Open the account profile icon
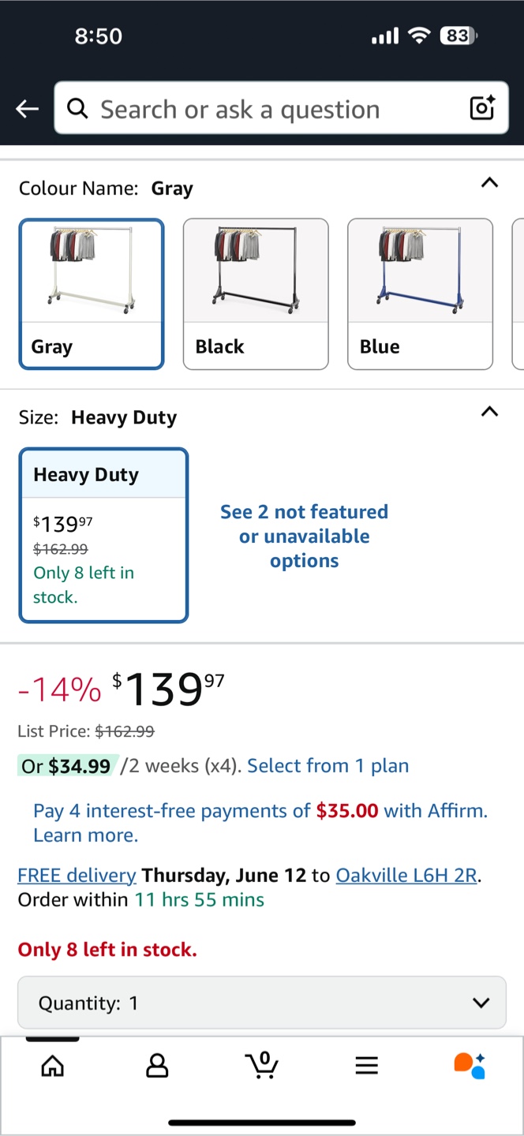Viewport: 524px width, 1136px height. tap(158, 1067)
